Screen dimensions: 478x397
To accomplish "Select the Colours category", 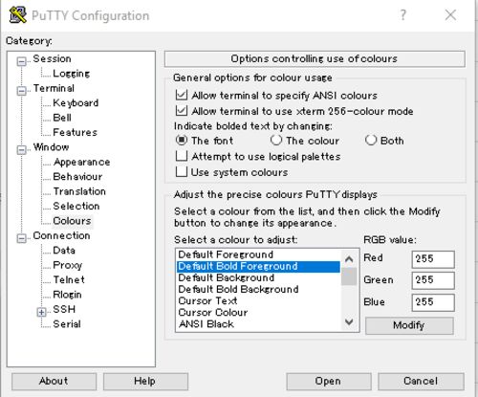I will tap(72, 221).
